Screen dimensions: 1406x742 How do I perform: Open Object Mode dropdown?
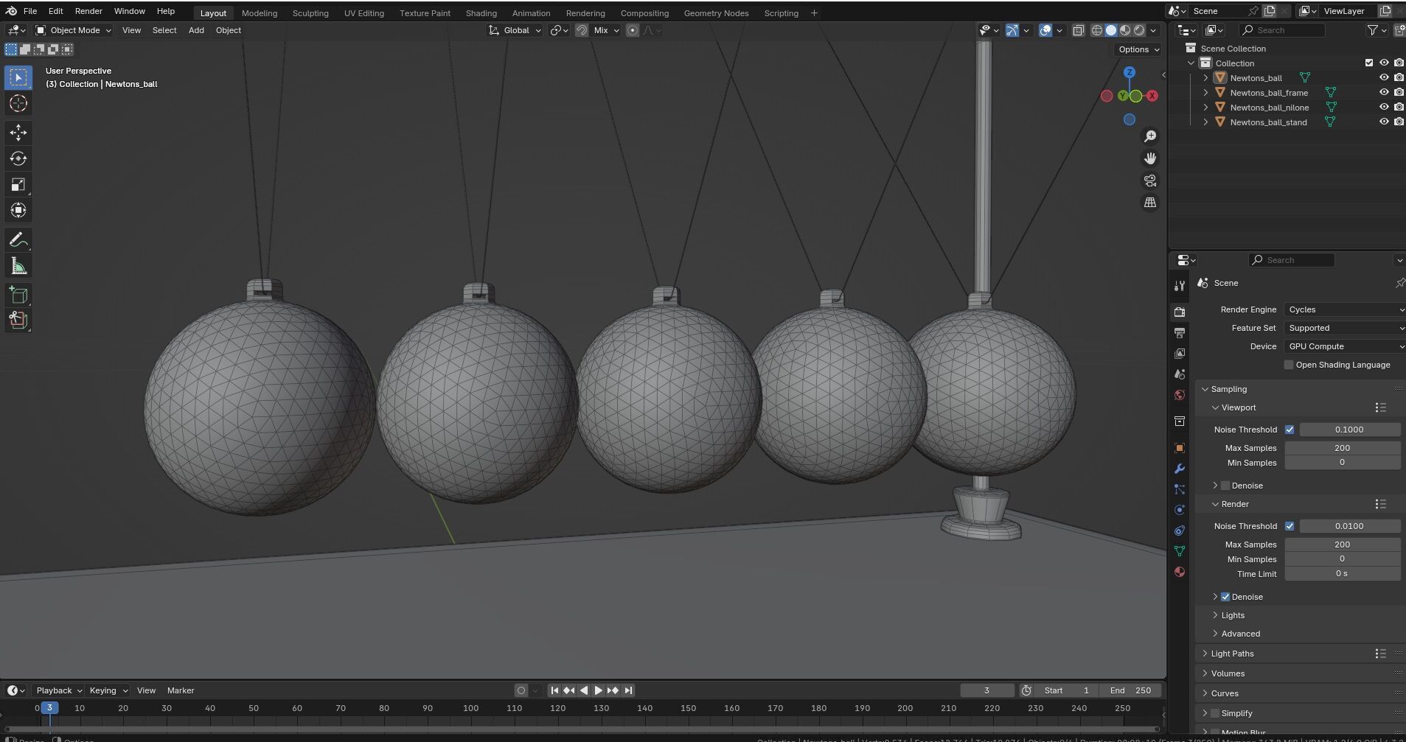pyautogui.click(x=73, y=30)
